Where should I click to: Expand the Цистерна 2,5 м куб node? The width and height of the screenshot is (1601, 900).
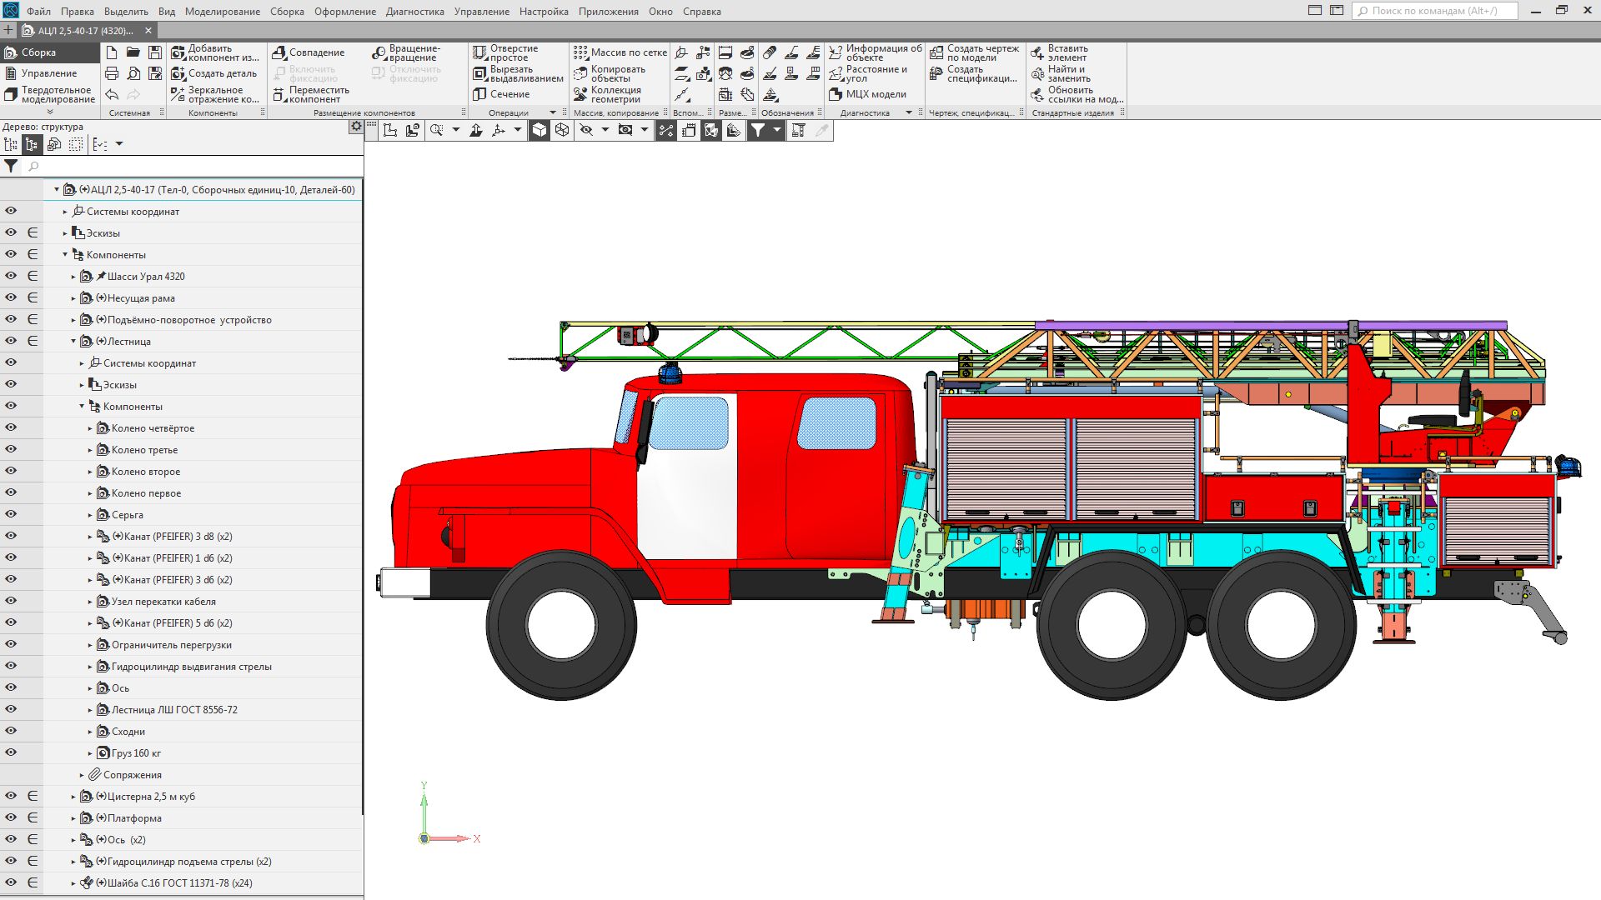[73, 797]
